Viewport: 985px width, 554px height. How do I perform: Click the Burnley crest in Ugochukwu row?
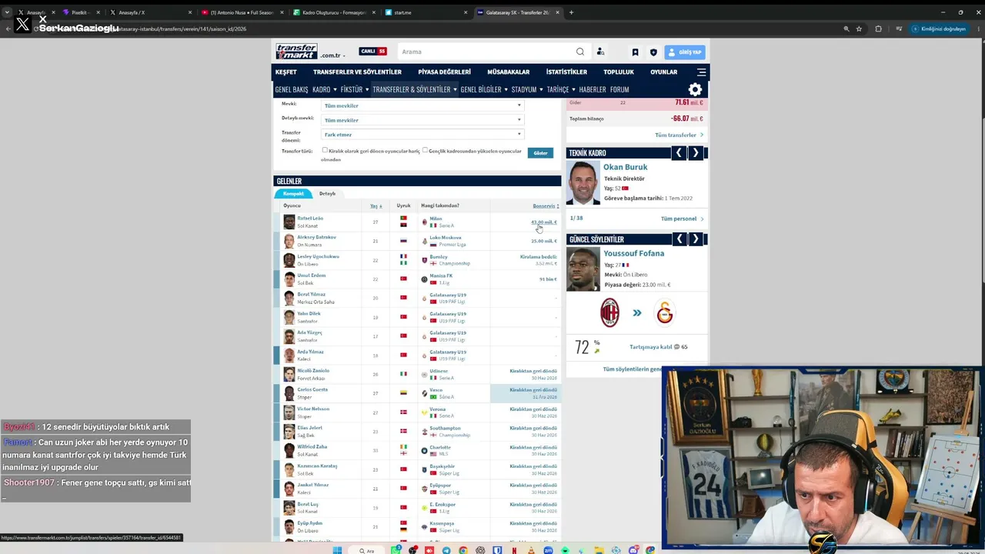click(x=424, y=260)
